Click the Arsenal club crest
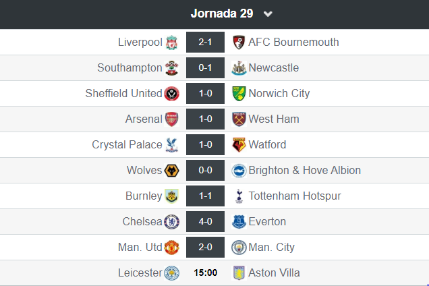Screen dimensions: 429x286 pos(171,119)
